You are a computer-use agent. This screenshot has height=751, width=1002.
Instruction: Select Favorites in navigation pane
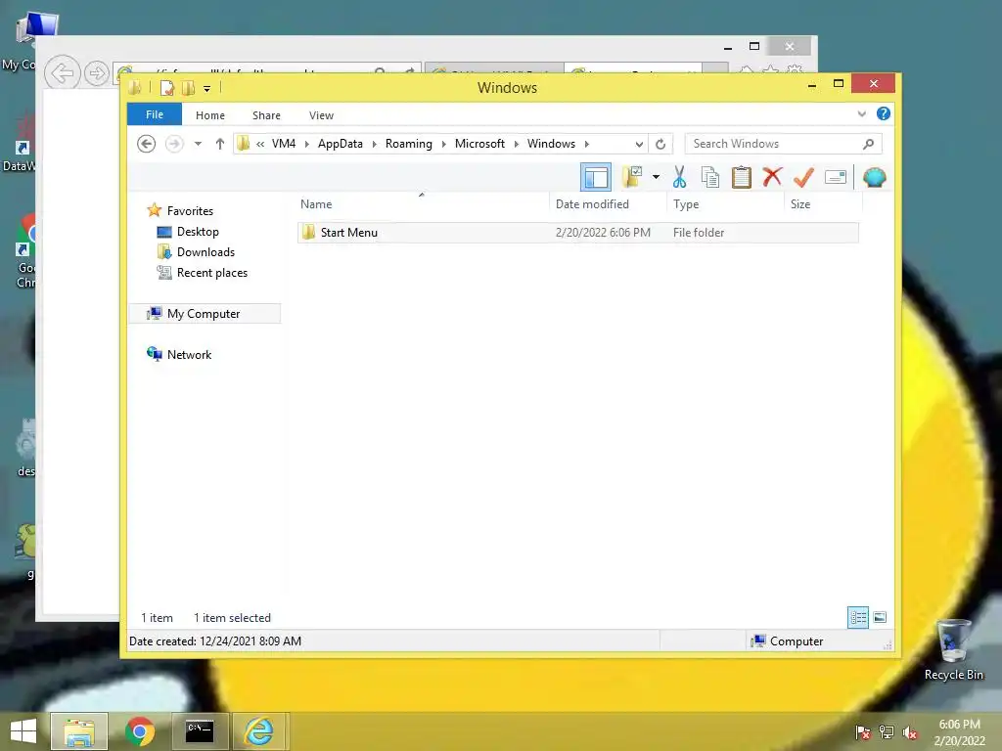pos(190,211)
